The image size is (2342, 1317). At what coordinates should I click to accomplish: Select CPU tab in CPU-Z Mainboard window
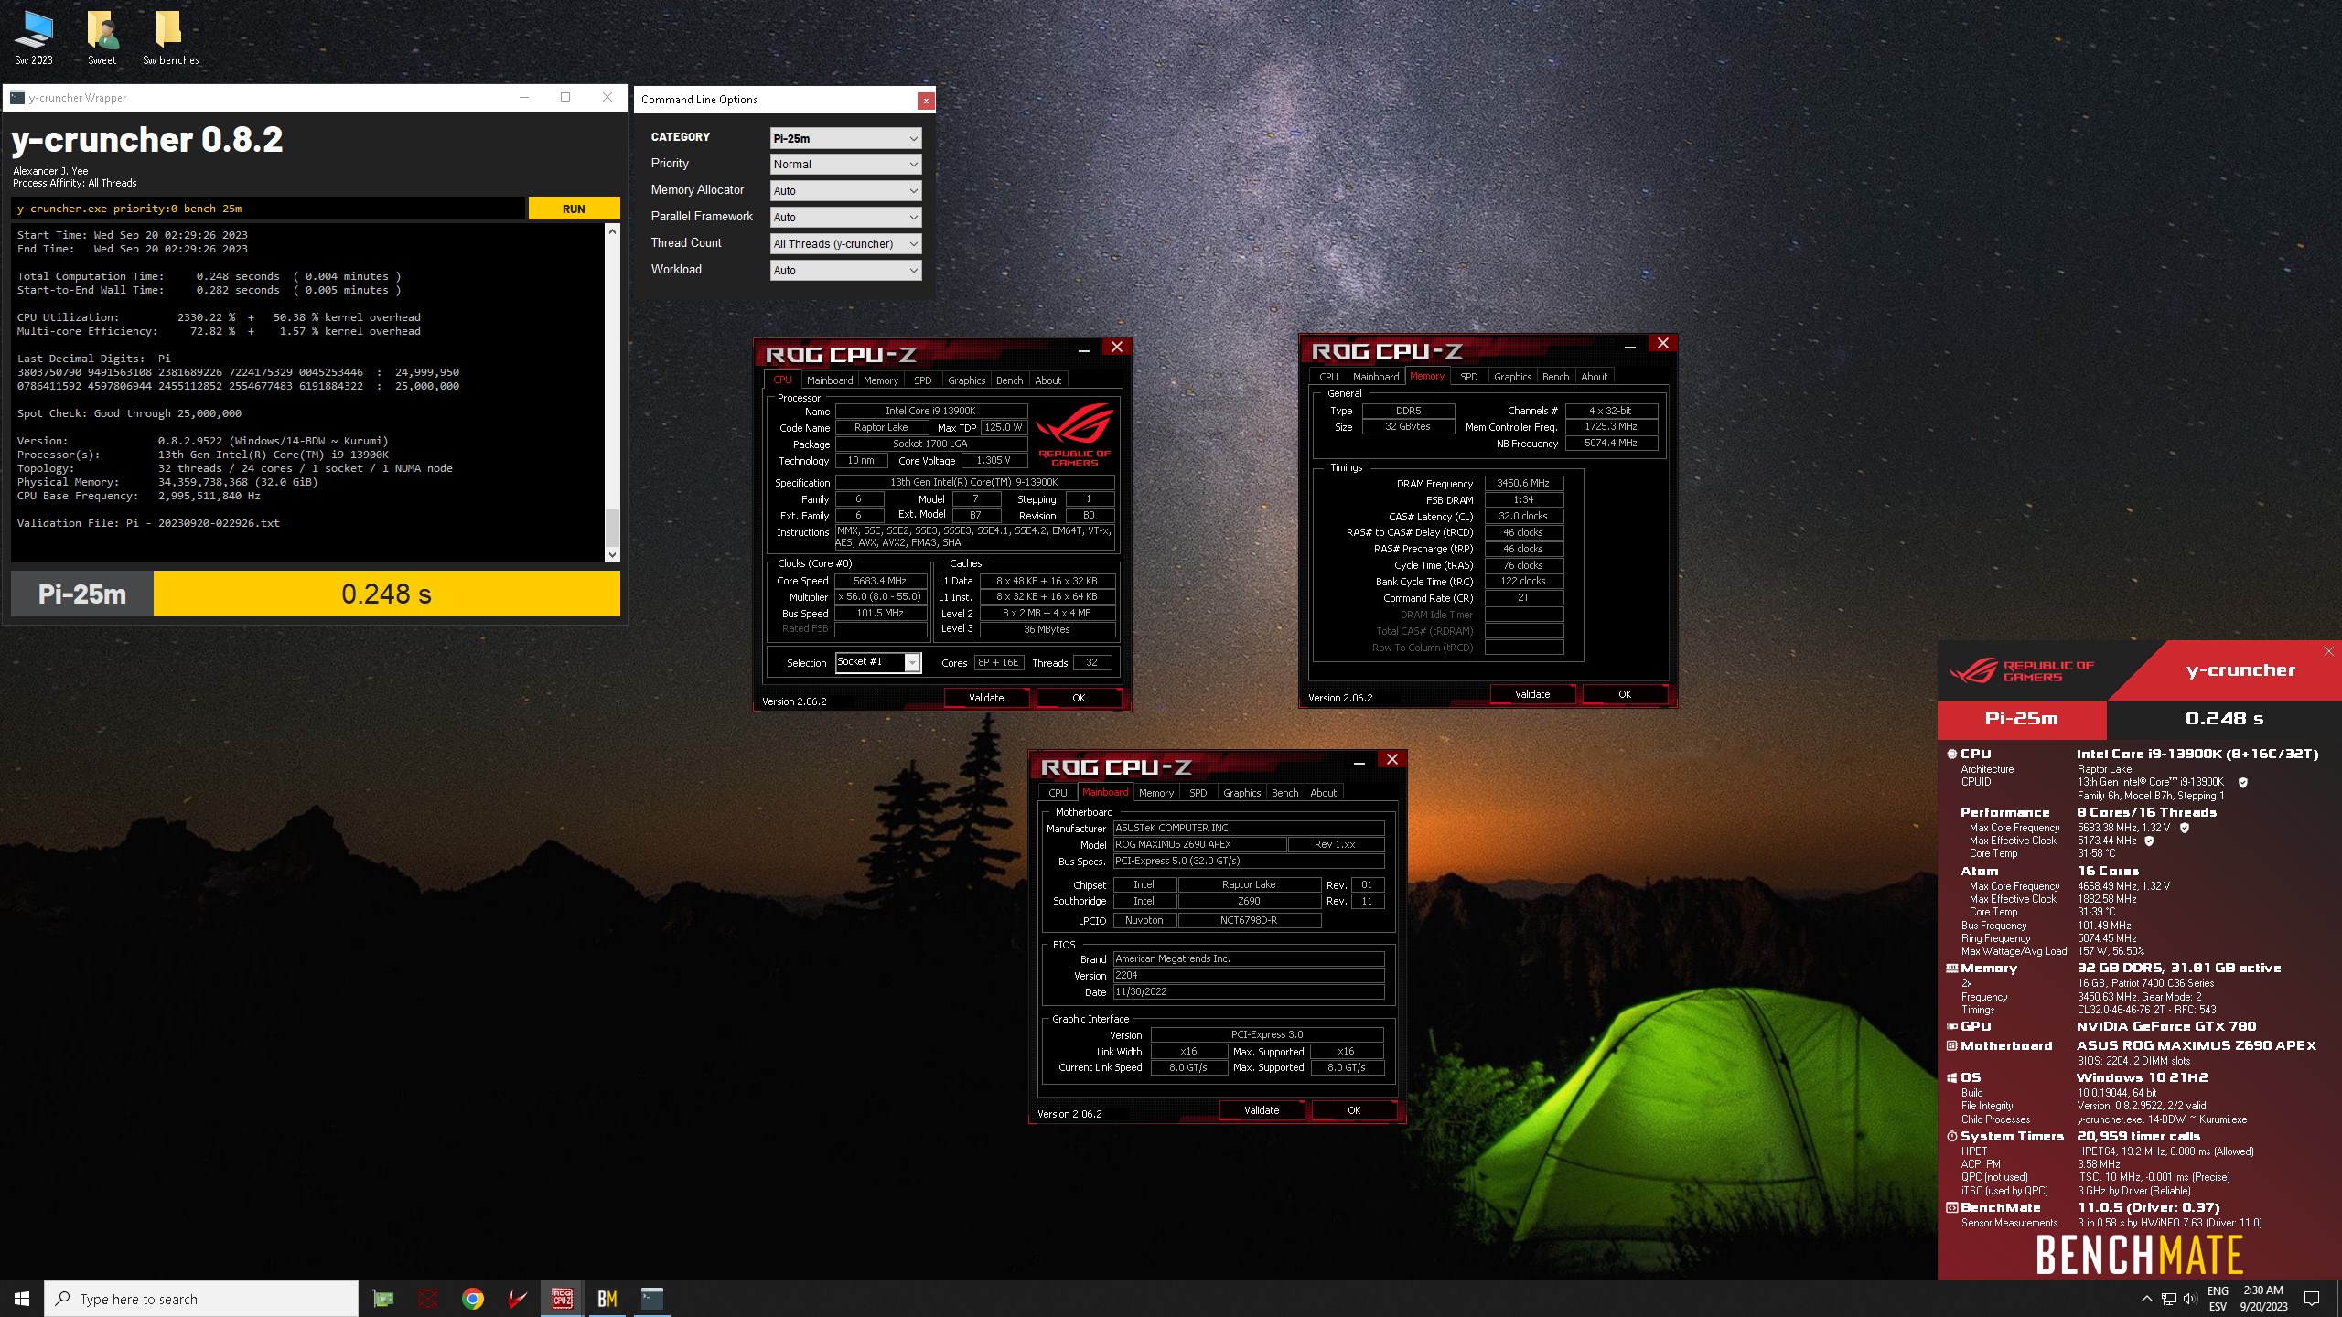coord(1058,793)
